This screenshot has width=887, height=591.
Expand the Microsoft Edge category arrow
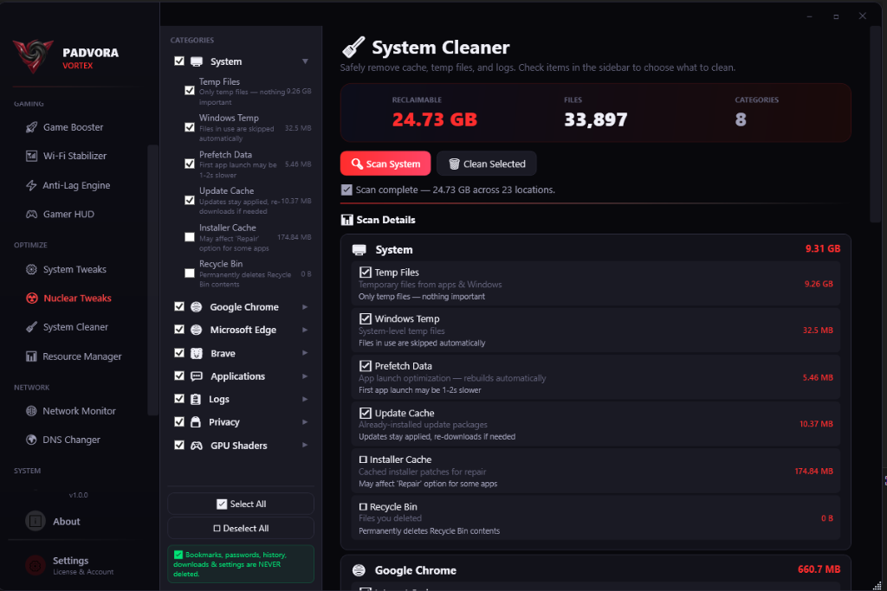pos(305,330)
